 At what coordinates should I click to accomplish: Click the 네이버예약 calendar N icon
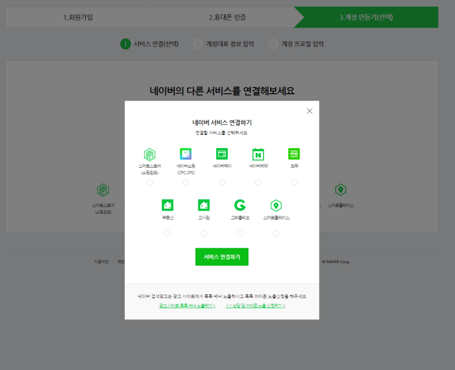(x=258, y=154)
